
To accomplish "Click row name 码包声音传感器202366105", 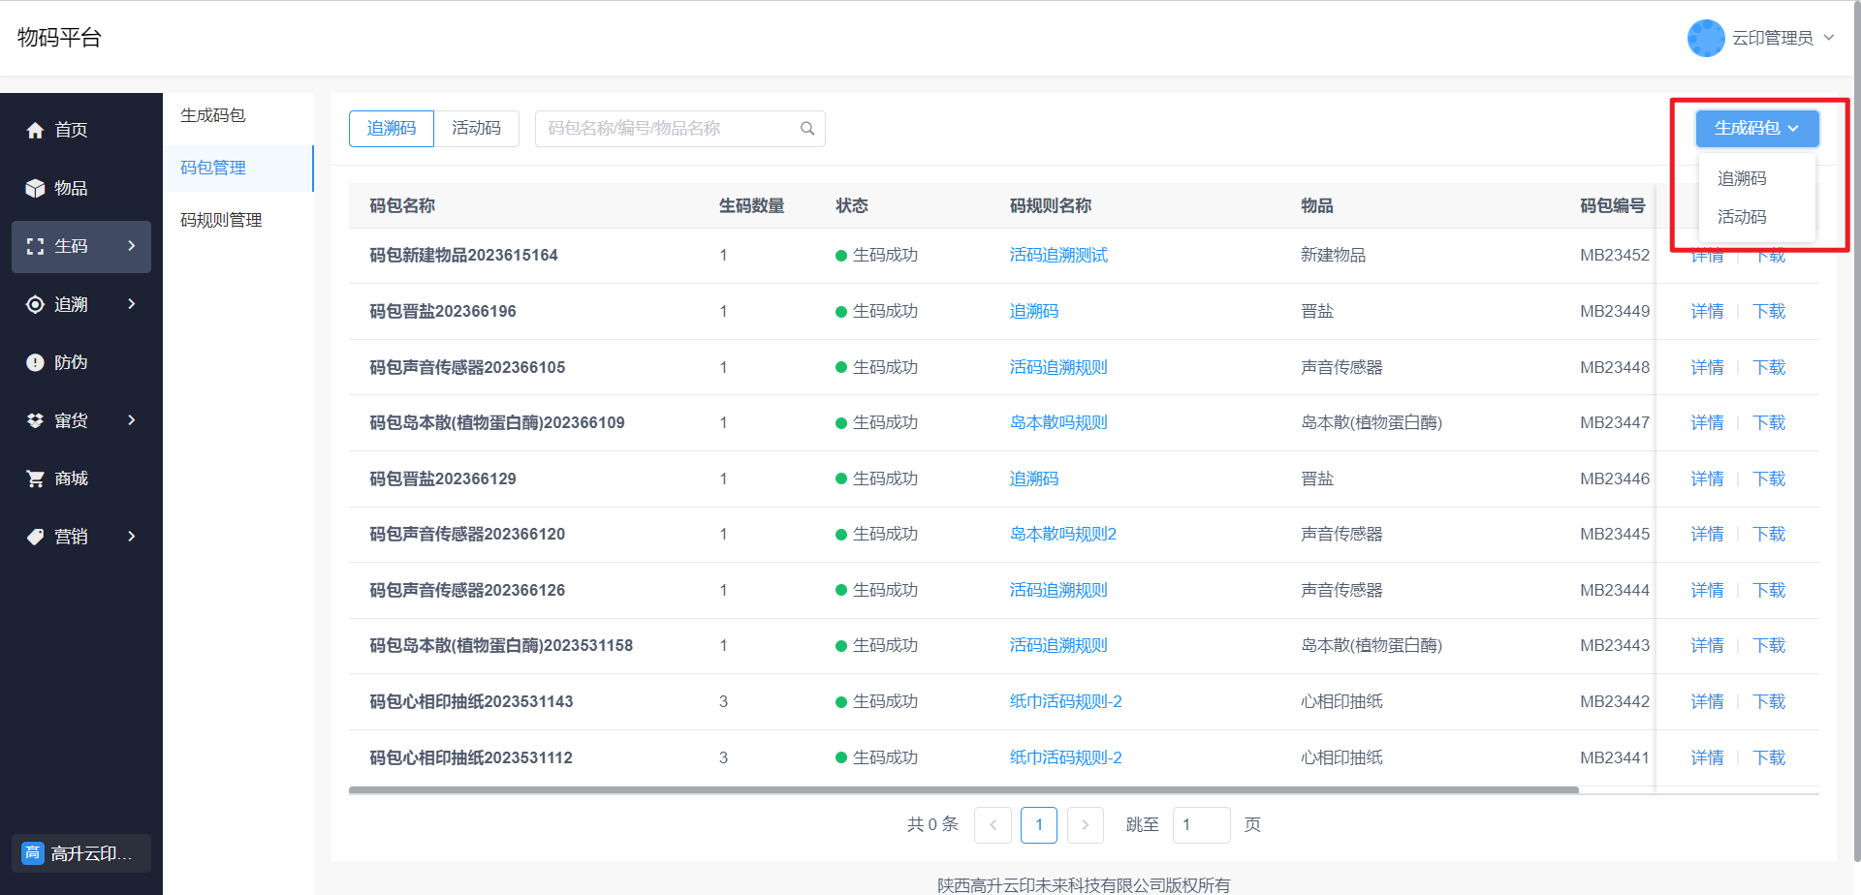I will [x=467, y=368].
